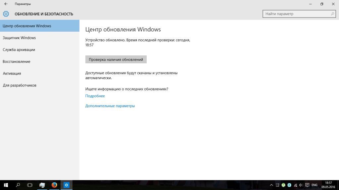
Task: Open Активация section
Action: point(40,73)
